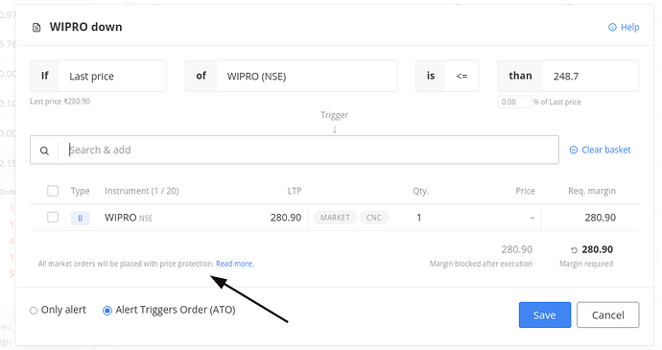Click the search magnifier icon
This screenshot has height=350, width=662.
click(x=44, y=151)
